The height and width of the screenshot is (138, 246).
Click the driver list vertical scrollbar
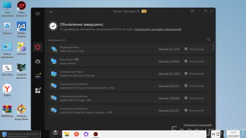point(213,47)
